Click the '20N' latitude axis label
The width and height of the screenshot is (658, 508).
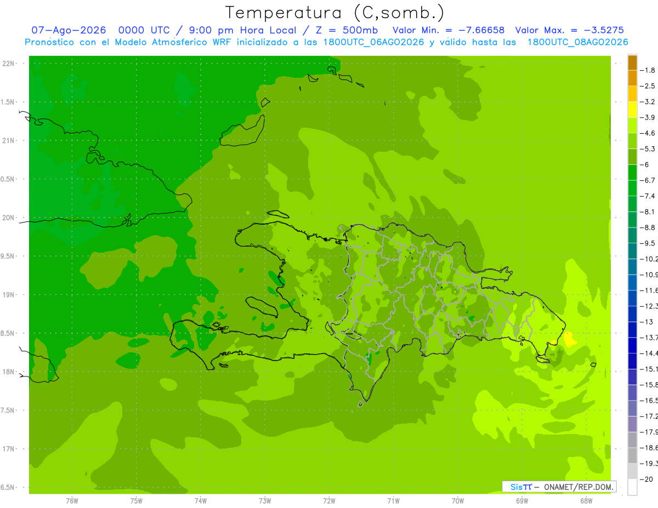click(9, 218)
